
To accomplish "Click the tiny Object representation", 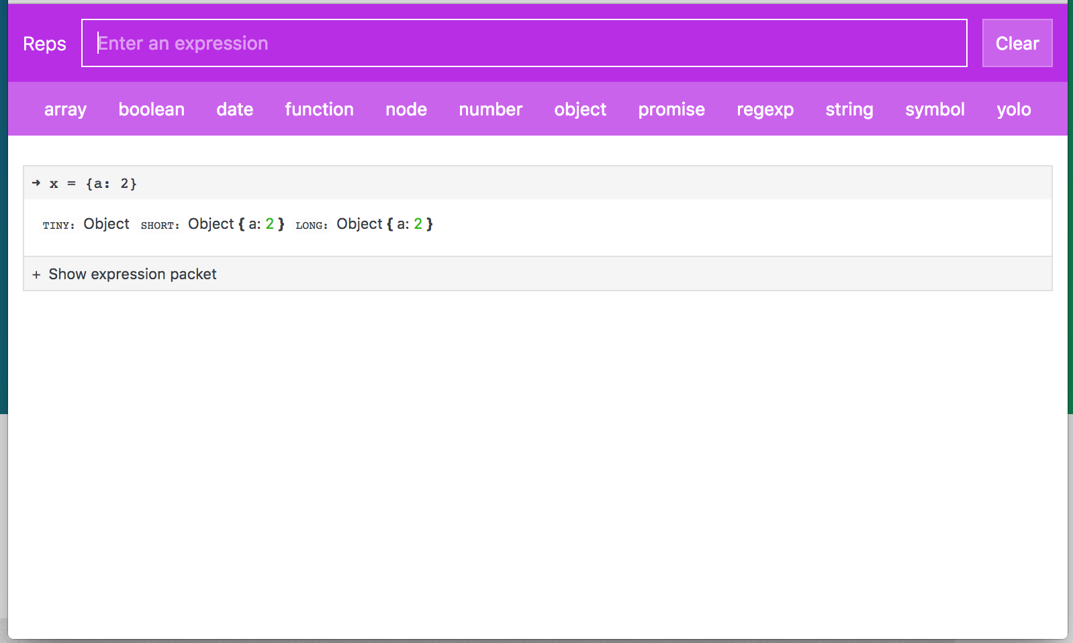I will pyautogui.click(x=106, y=224).
